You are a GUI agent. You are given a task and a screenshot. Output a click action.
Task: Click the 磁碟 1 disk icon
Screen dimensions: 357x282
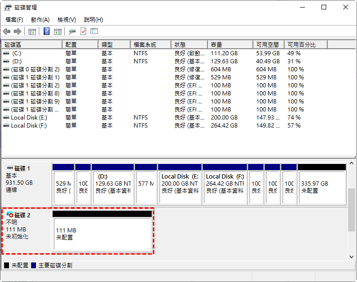click(x=10, y=168)
